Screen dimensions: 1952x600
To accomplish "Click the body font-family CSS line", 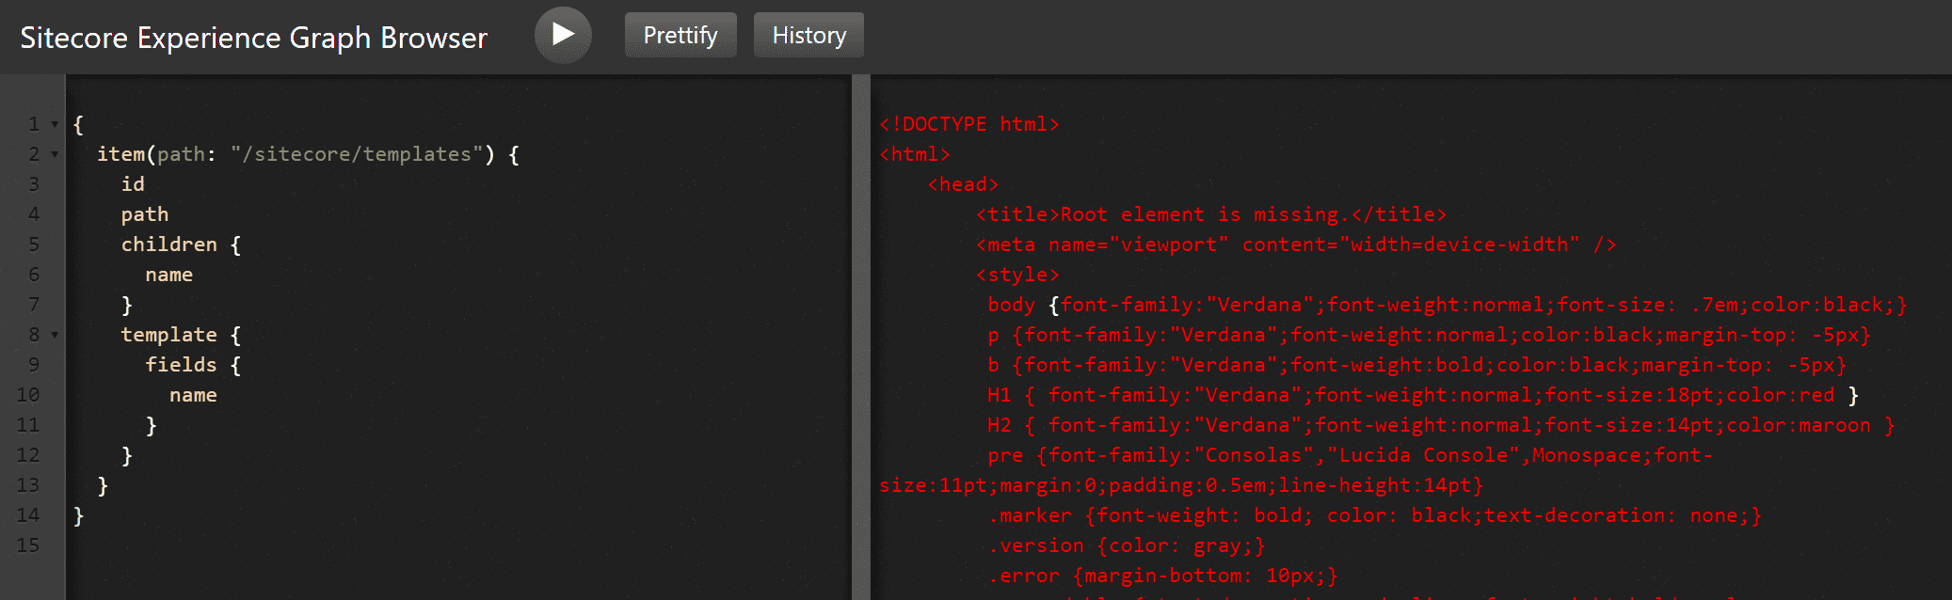I will click(1448, 305).
